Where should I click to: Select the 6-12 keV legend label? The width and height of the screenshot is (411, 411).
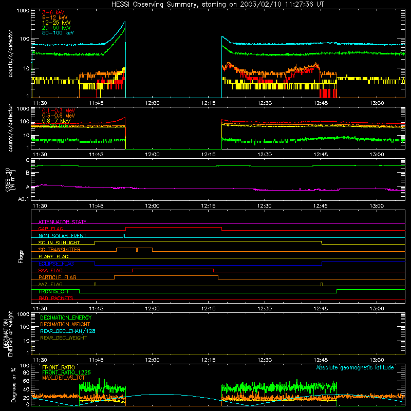[x=55, y=17]
